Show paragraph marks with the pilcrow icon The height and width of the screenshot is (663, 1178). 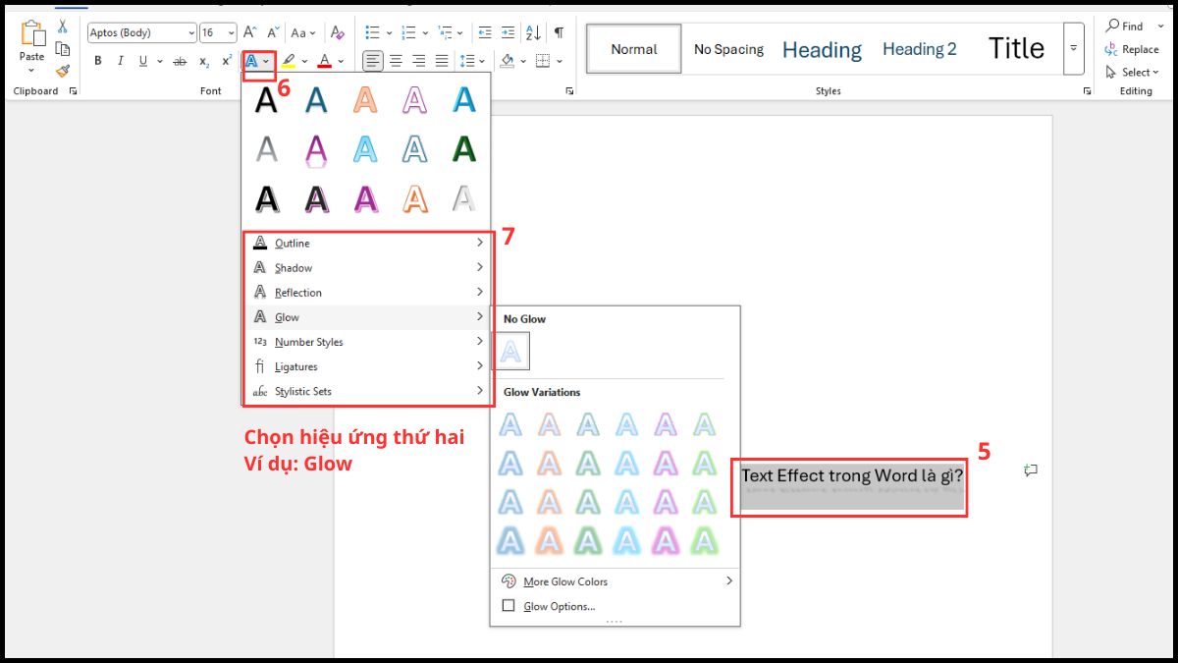(x=559, y=32)
